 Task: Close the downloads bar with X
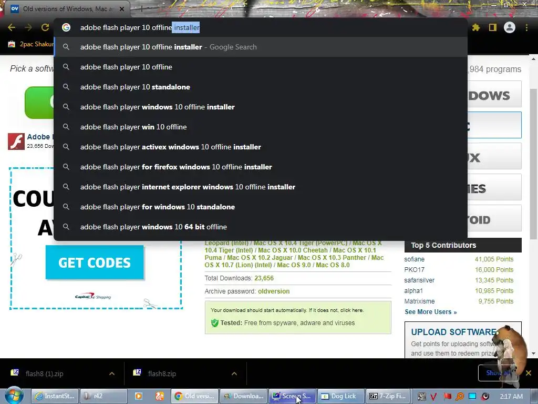coord(529,373)
